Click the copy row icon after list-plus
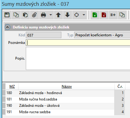The width and height of the screenshot is (130, 118). point(122,15)
